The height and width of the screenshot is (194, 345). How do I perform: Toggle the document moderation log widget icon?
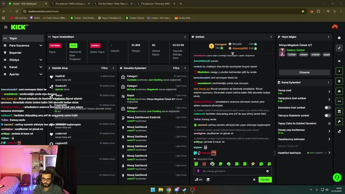pyautogui.click(x=339, y=81)
